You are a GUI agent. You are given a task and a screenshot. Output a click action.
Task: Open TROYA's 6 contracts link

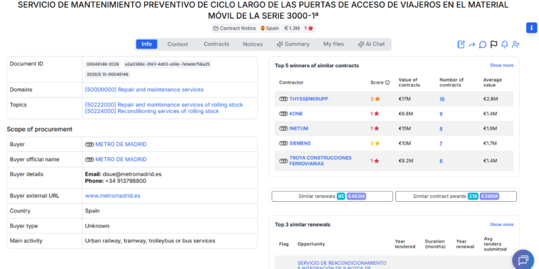pos(441,161)
